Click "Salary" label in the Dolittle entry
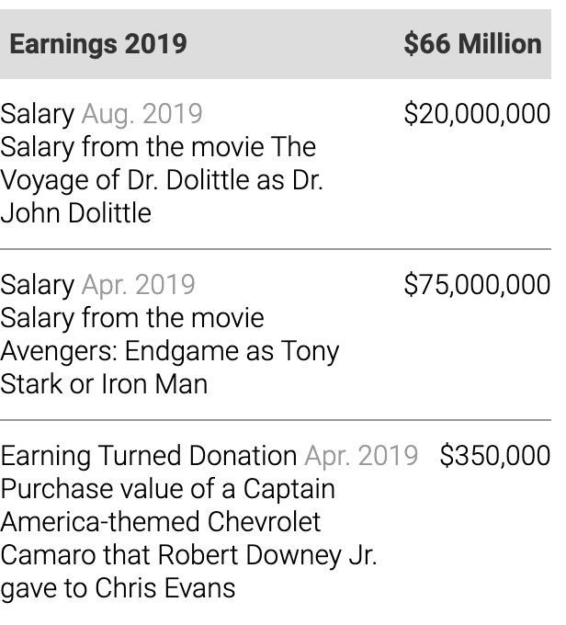The width and height of the screenshot is (566, 625). [x=37, y=114]
